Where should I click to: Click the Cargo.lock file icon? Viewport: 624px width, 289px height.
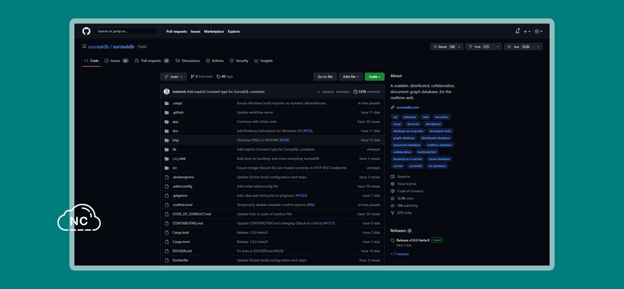pyautogui.click(x=167, y=232)
